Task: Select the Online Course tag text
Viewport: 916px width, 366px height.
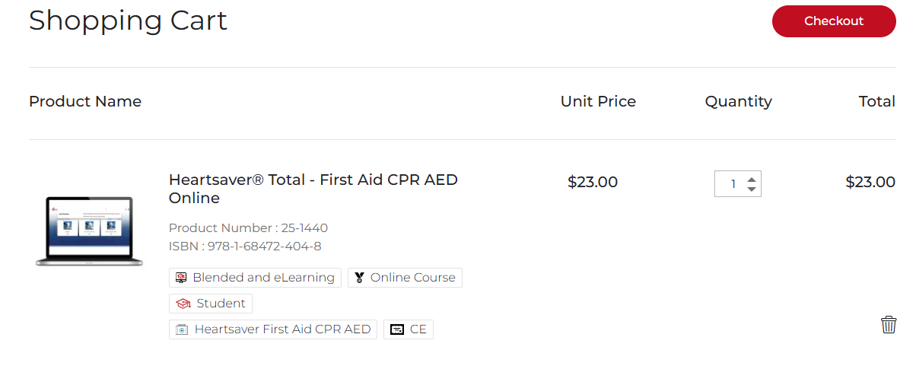Action: click(x=412, y=278)
